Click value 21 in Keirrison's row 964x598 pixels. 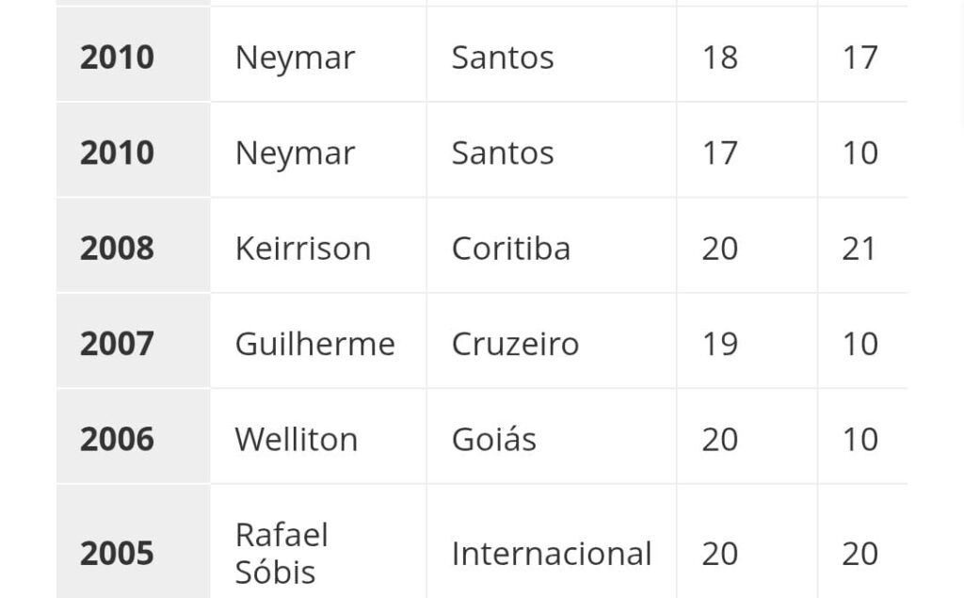(860, 249)
